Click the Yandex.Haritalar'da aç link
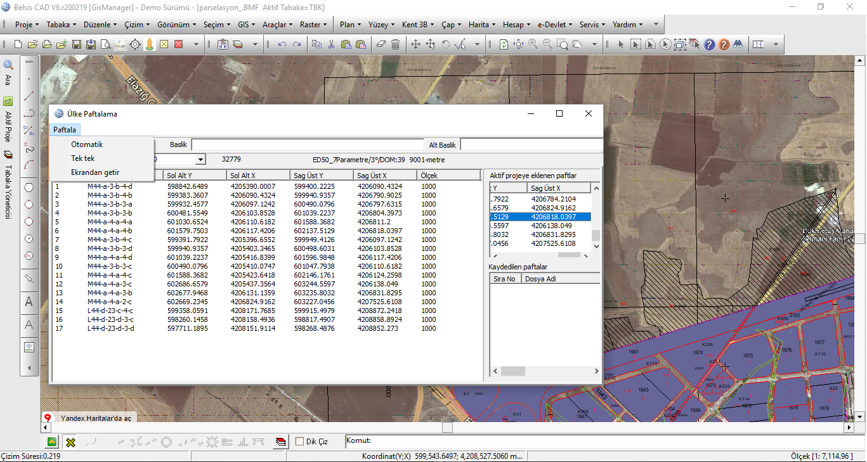Image resolution: width=867 pixels, height=462 pixels. (96, 418)
